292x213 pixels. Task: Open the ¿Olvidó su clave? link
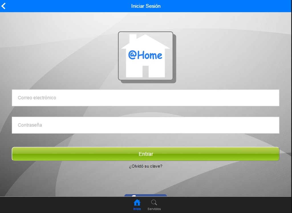(x=146, y=166)
